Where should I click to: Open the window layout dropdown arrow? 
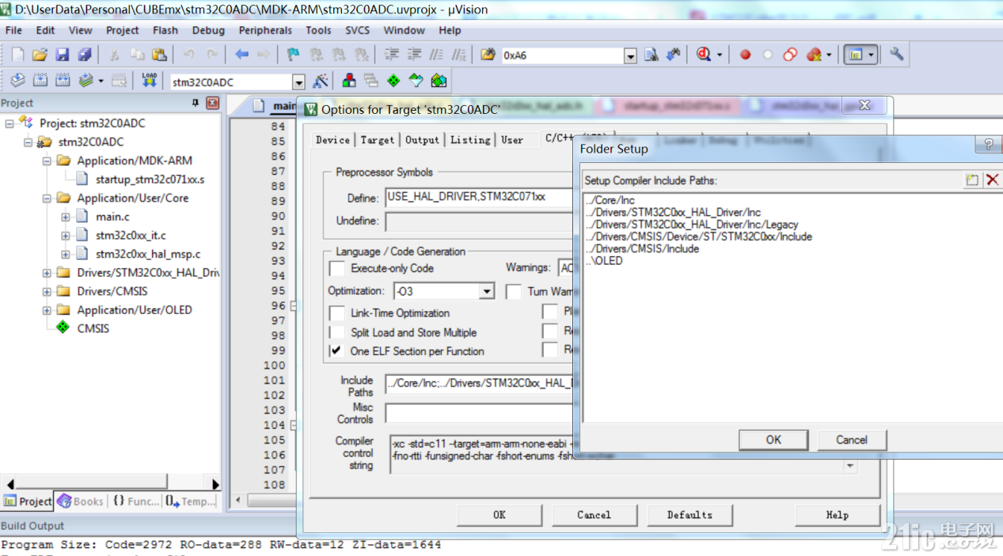coord(872,55)
